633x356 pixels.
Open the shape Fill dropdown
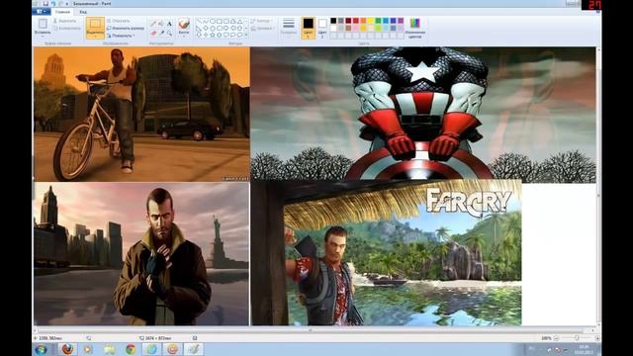[261, 29]
